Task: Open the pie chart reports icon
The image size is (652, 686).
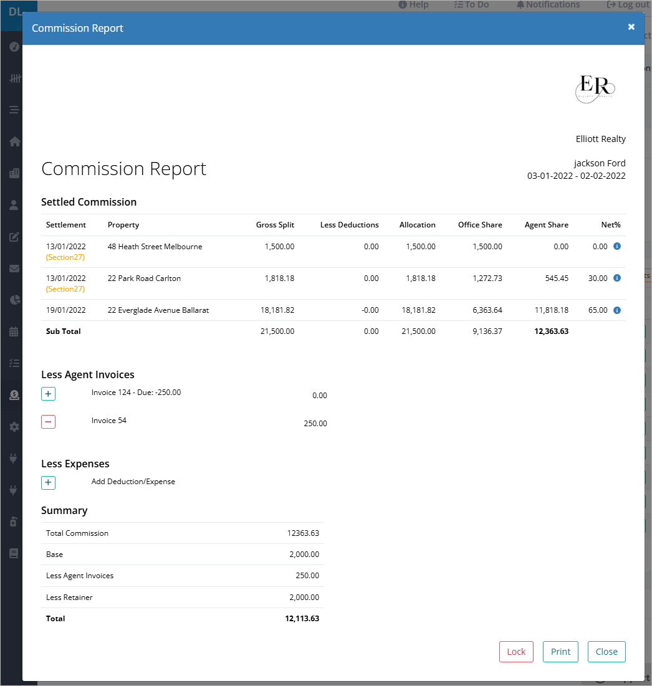Action: pyautogui.click(x=14, y=300)
